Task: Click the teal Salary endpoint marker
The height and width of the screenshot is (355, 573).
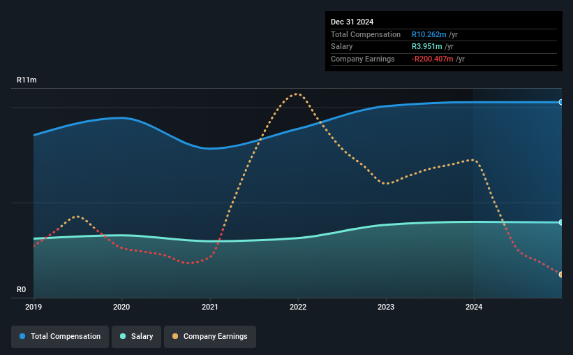Action: (x=561, y=222)
